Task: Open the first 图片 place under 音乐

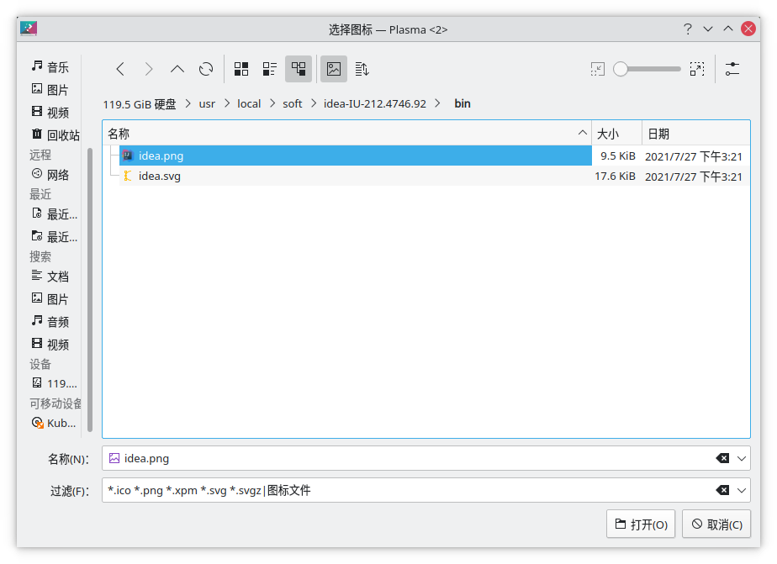Action: pyautogui.click(x=50, y=90)
